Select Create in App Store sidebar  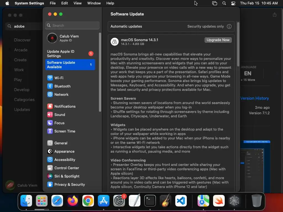[20, 60]
